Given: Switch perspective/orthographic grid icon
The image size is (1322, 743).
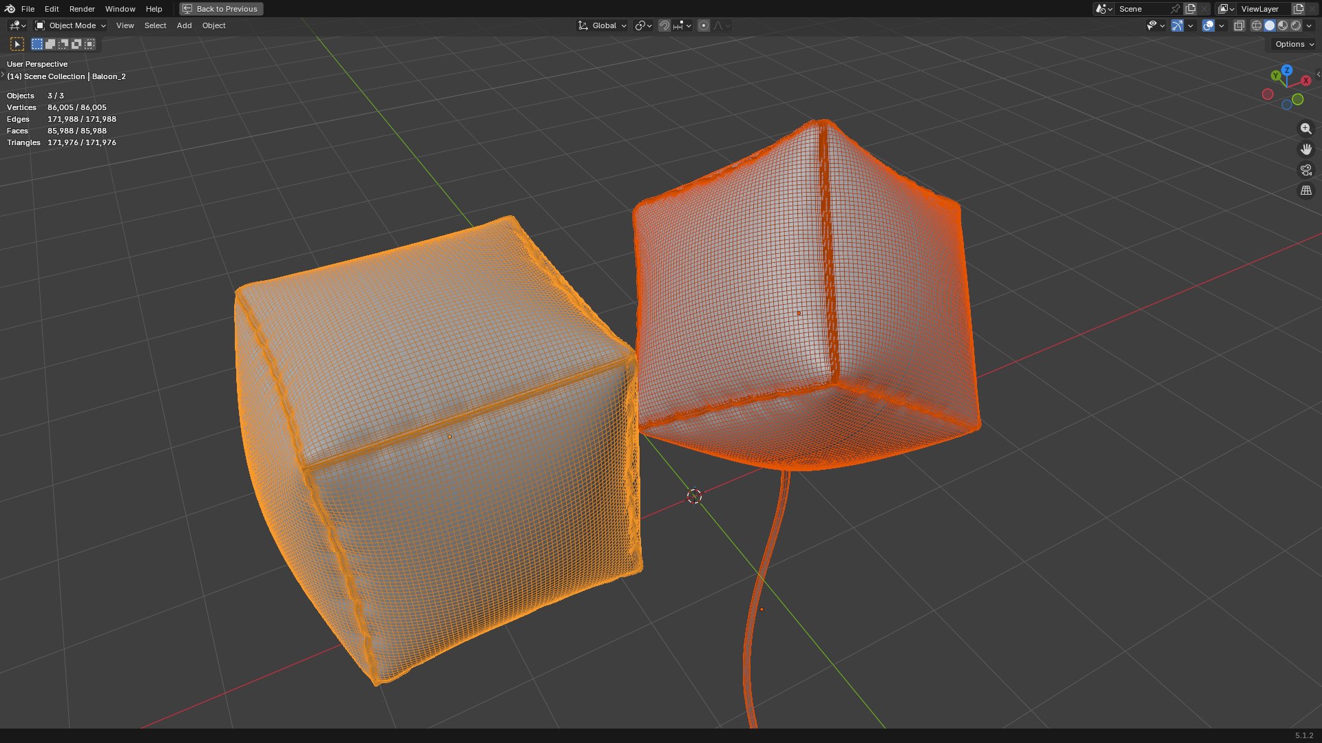Looking at the screenshot, I should point(1305,191).
